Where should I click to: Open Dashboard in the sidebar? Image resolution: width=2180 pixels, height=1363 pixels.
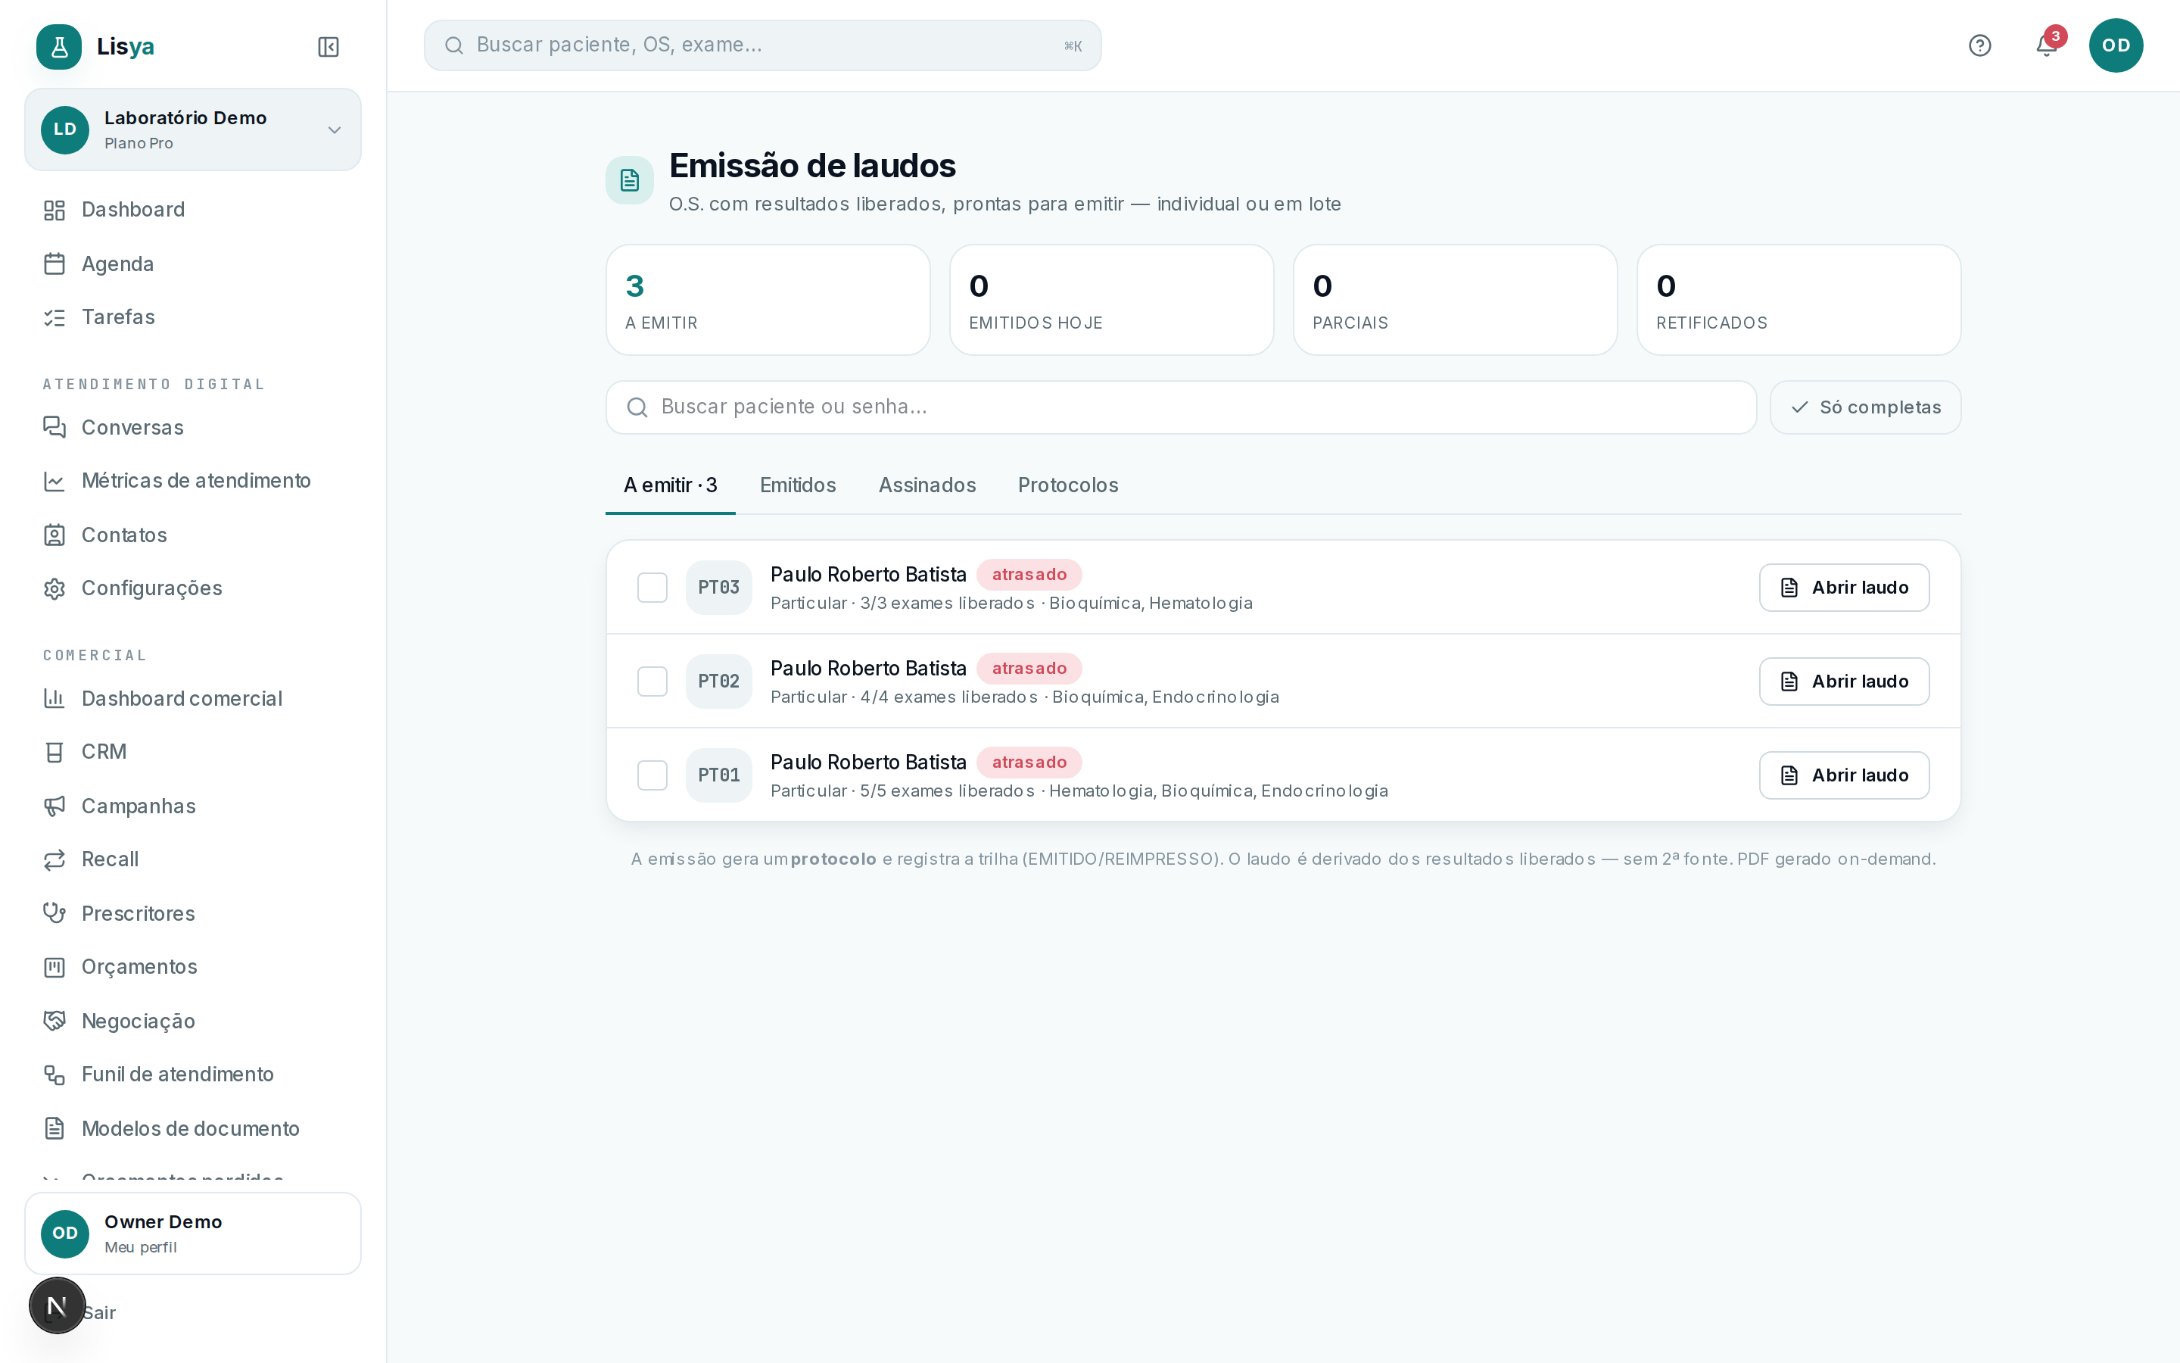[193, 210]
